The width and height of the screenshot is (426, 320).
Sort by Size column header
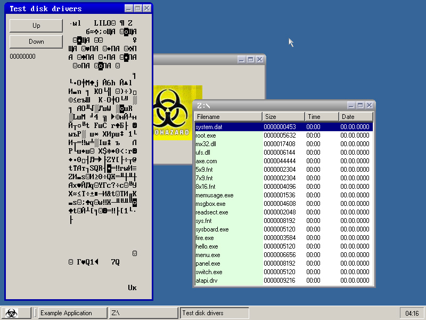click(283, 117)
